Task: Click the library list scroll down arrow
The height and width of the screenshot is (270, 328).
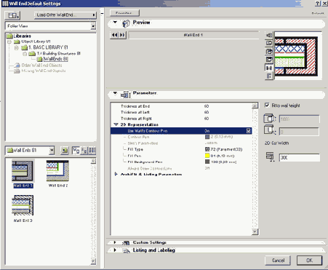Action: tap(94, 261)
